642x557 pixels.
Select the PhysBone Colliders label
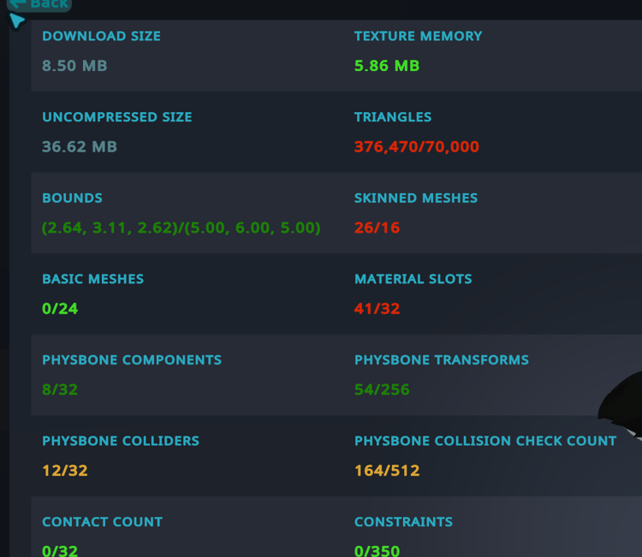pos(121,441)
